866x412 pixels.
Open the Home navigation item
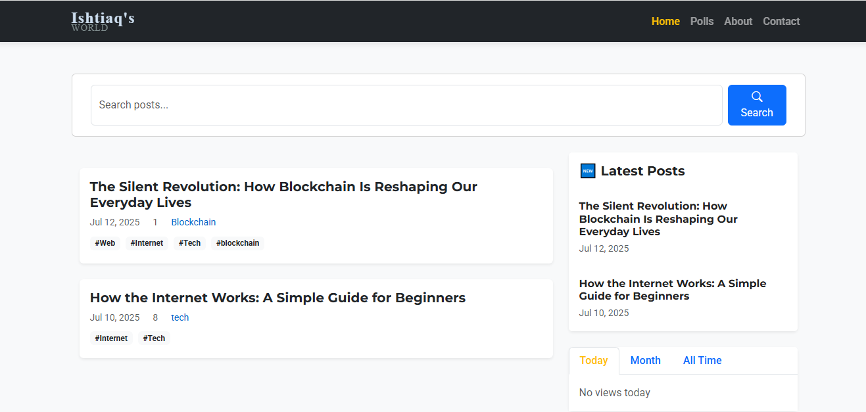click(665, 21)
